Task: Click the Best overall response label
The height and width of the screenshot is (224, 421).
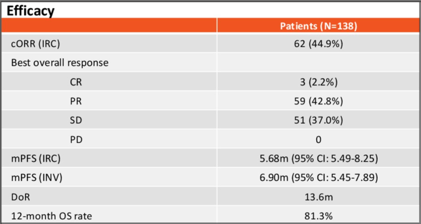Action: point(60,63)
